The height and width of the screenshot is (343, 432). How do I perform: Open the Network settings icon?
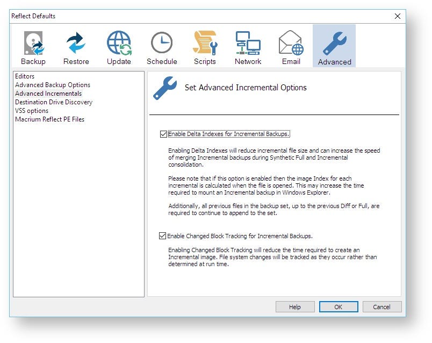coord(248,43)
